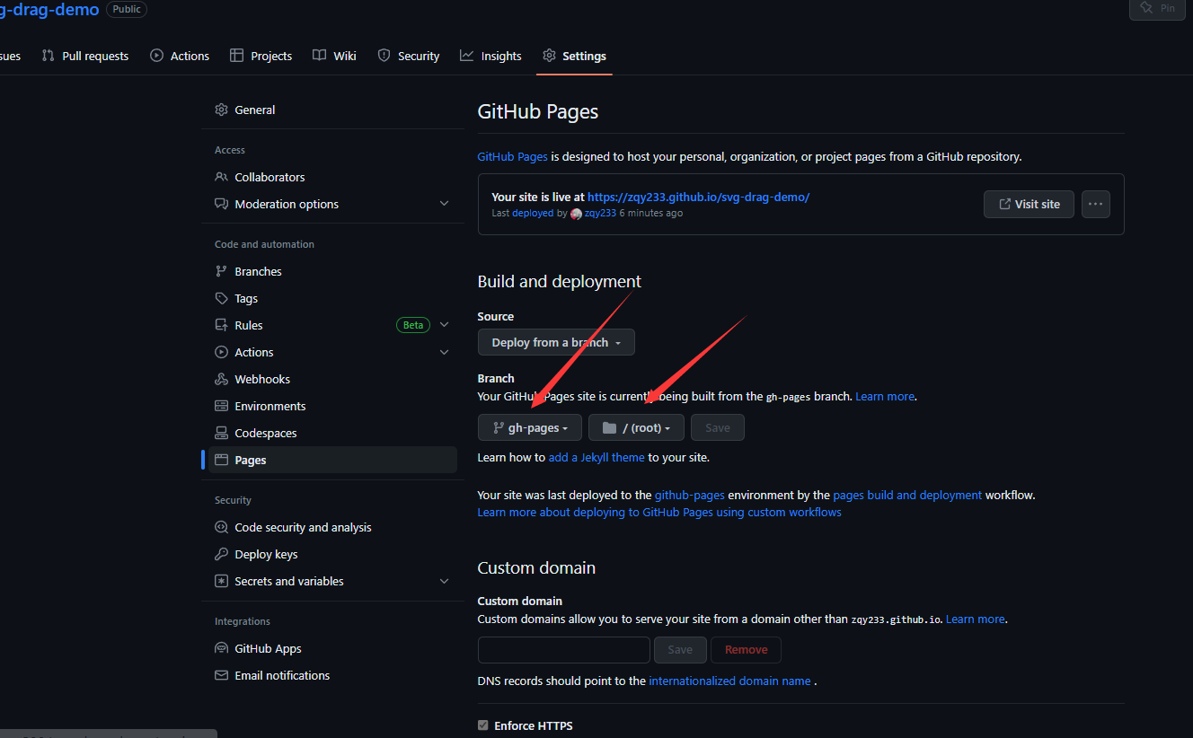Click the Pin button
This screenshot has width=1193, height=738.
pyautogui.click(x=1157, y=7)
